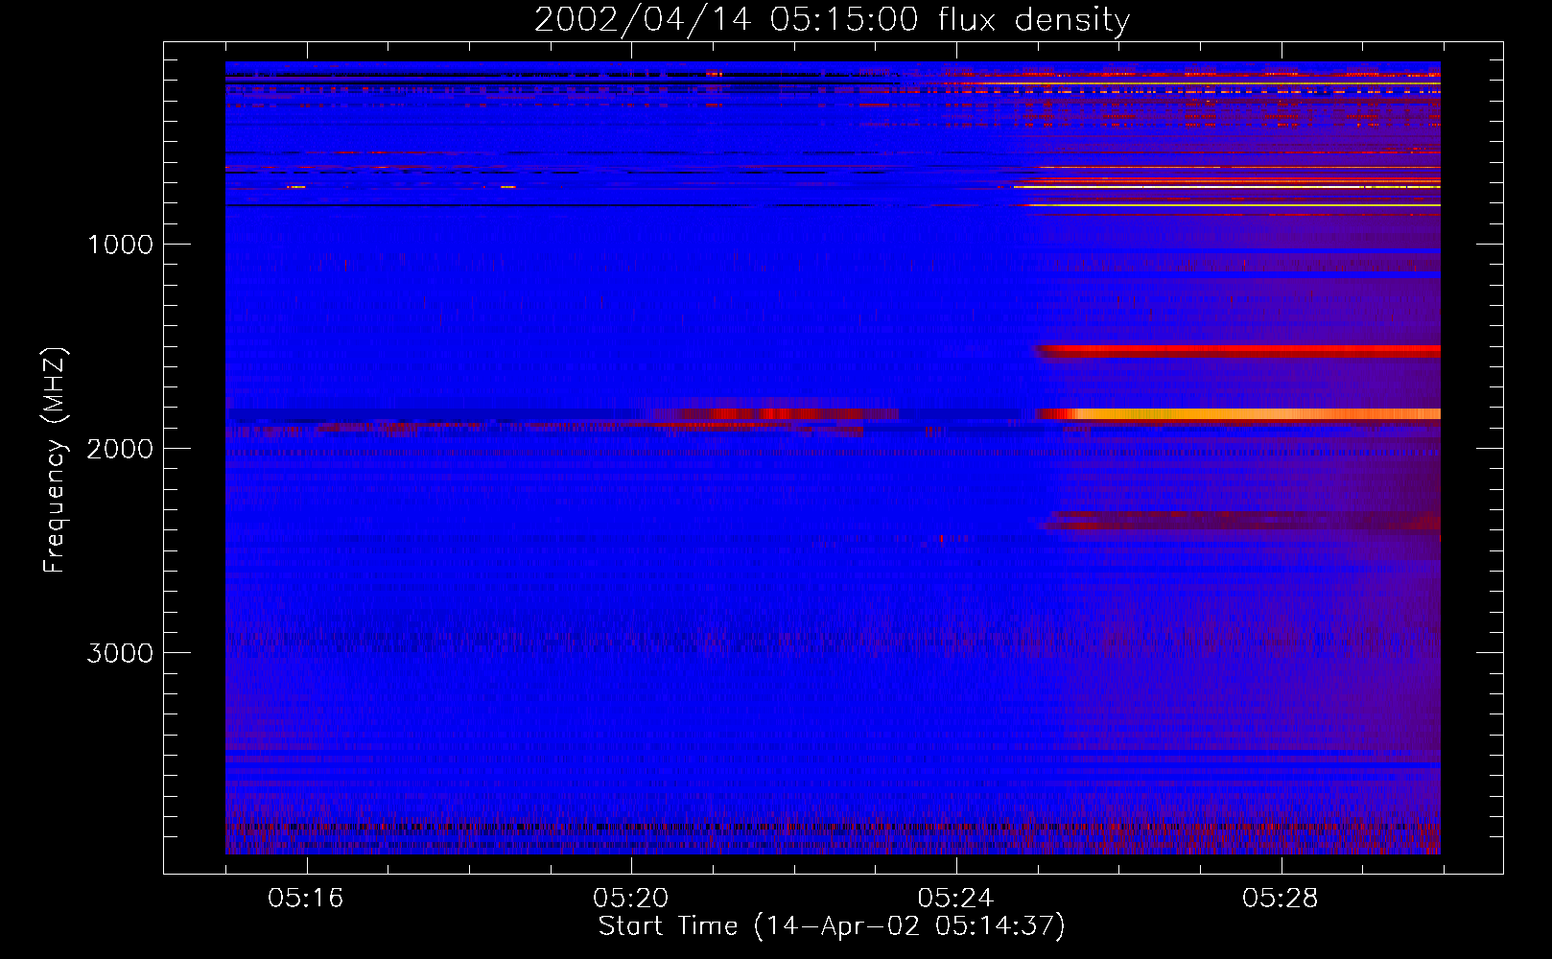Click the '05:24' time tick label
The height and width of the screenshot is (959, 1552).
click(955, 899)
